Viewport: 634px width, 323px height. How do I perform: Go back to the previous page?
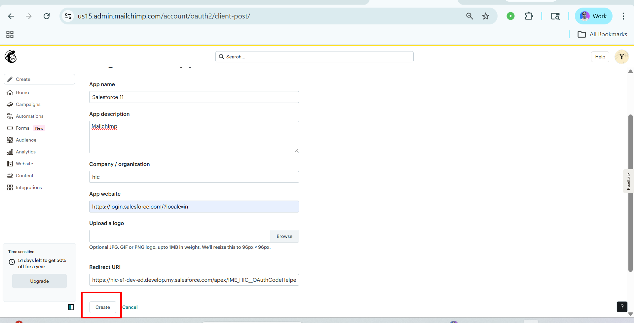[x=11, y=16]
